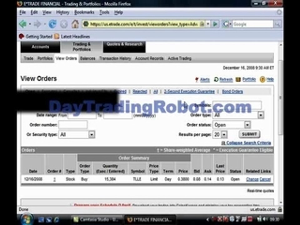Click the page vertical scrollbar
Screen dimensions: 300x225
[x=281, y=97]
